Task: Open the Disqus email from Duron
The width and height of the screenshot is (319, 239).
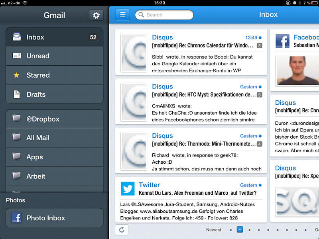Action: [295, 126]
